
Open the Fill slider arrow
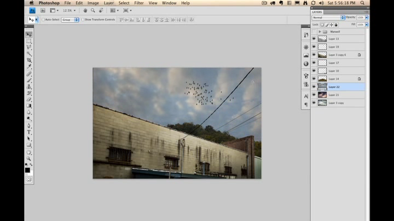coord(367,25)
